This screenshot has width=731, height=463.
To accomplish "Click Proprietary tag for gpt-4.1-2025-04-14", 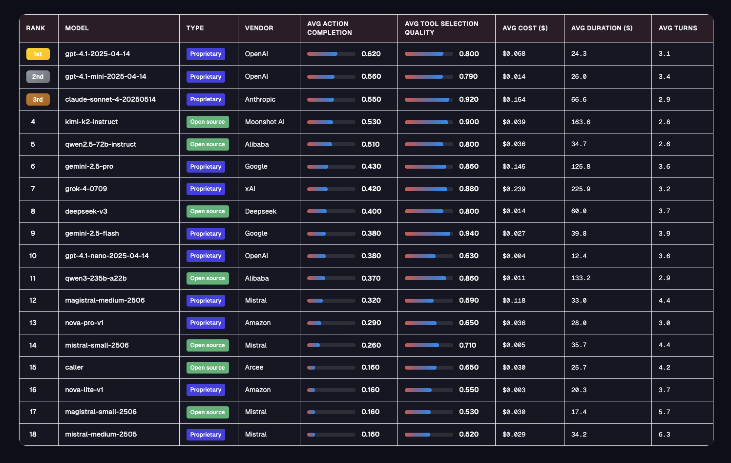I will (x=206, y=54).
